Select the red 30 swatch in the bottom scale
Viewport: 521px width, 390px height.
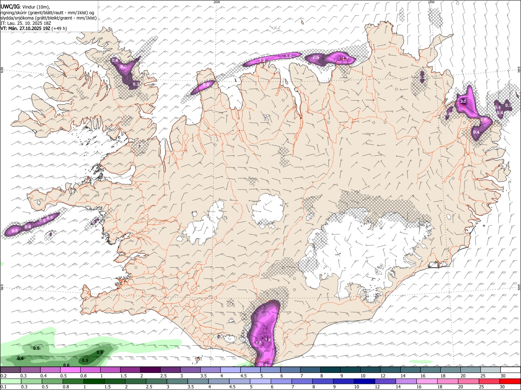[x=510, y=381]
